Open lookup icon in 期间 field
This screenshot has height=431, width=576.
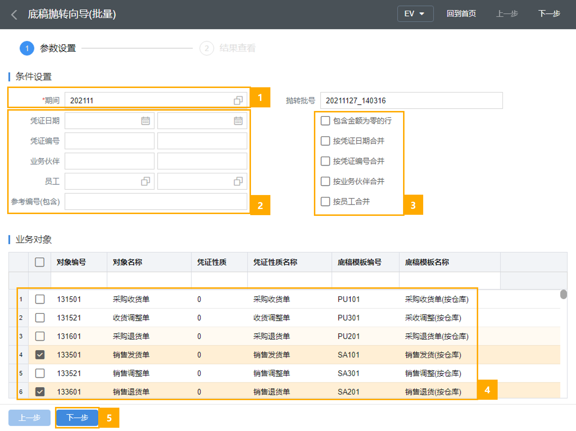coord(238,101)
